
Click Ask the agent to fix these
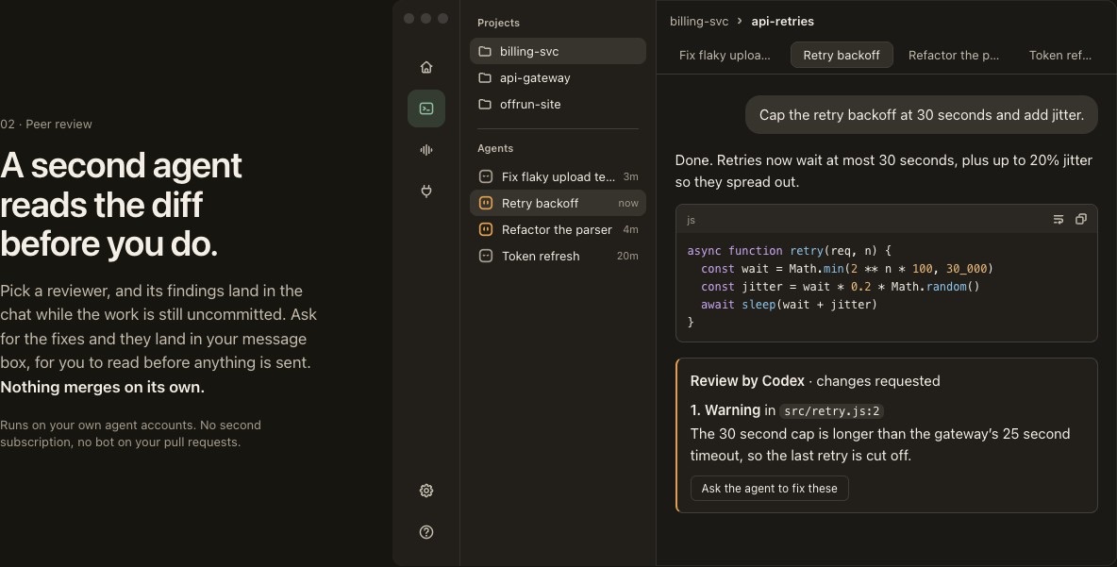click(770, 489)
